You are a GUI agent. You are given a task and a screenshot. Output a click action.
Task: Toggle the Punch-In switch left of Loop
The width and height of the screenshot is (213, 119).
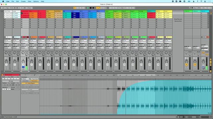coord(119,8)
